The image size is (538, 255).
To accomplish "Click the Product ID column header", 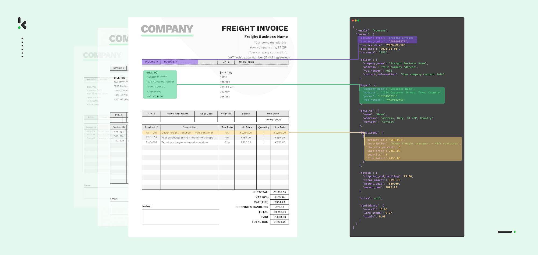I will [151, 127].
